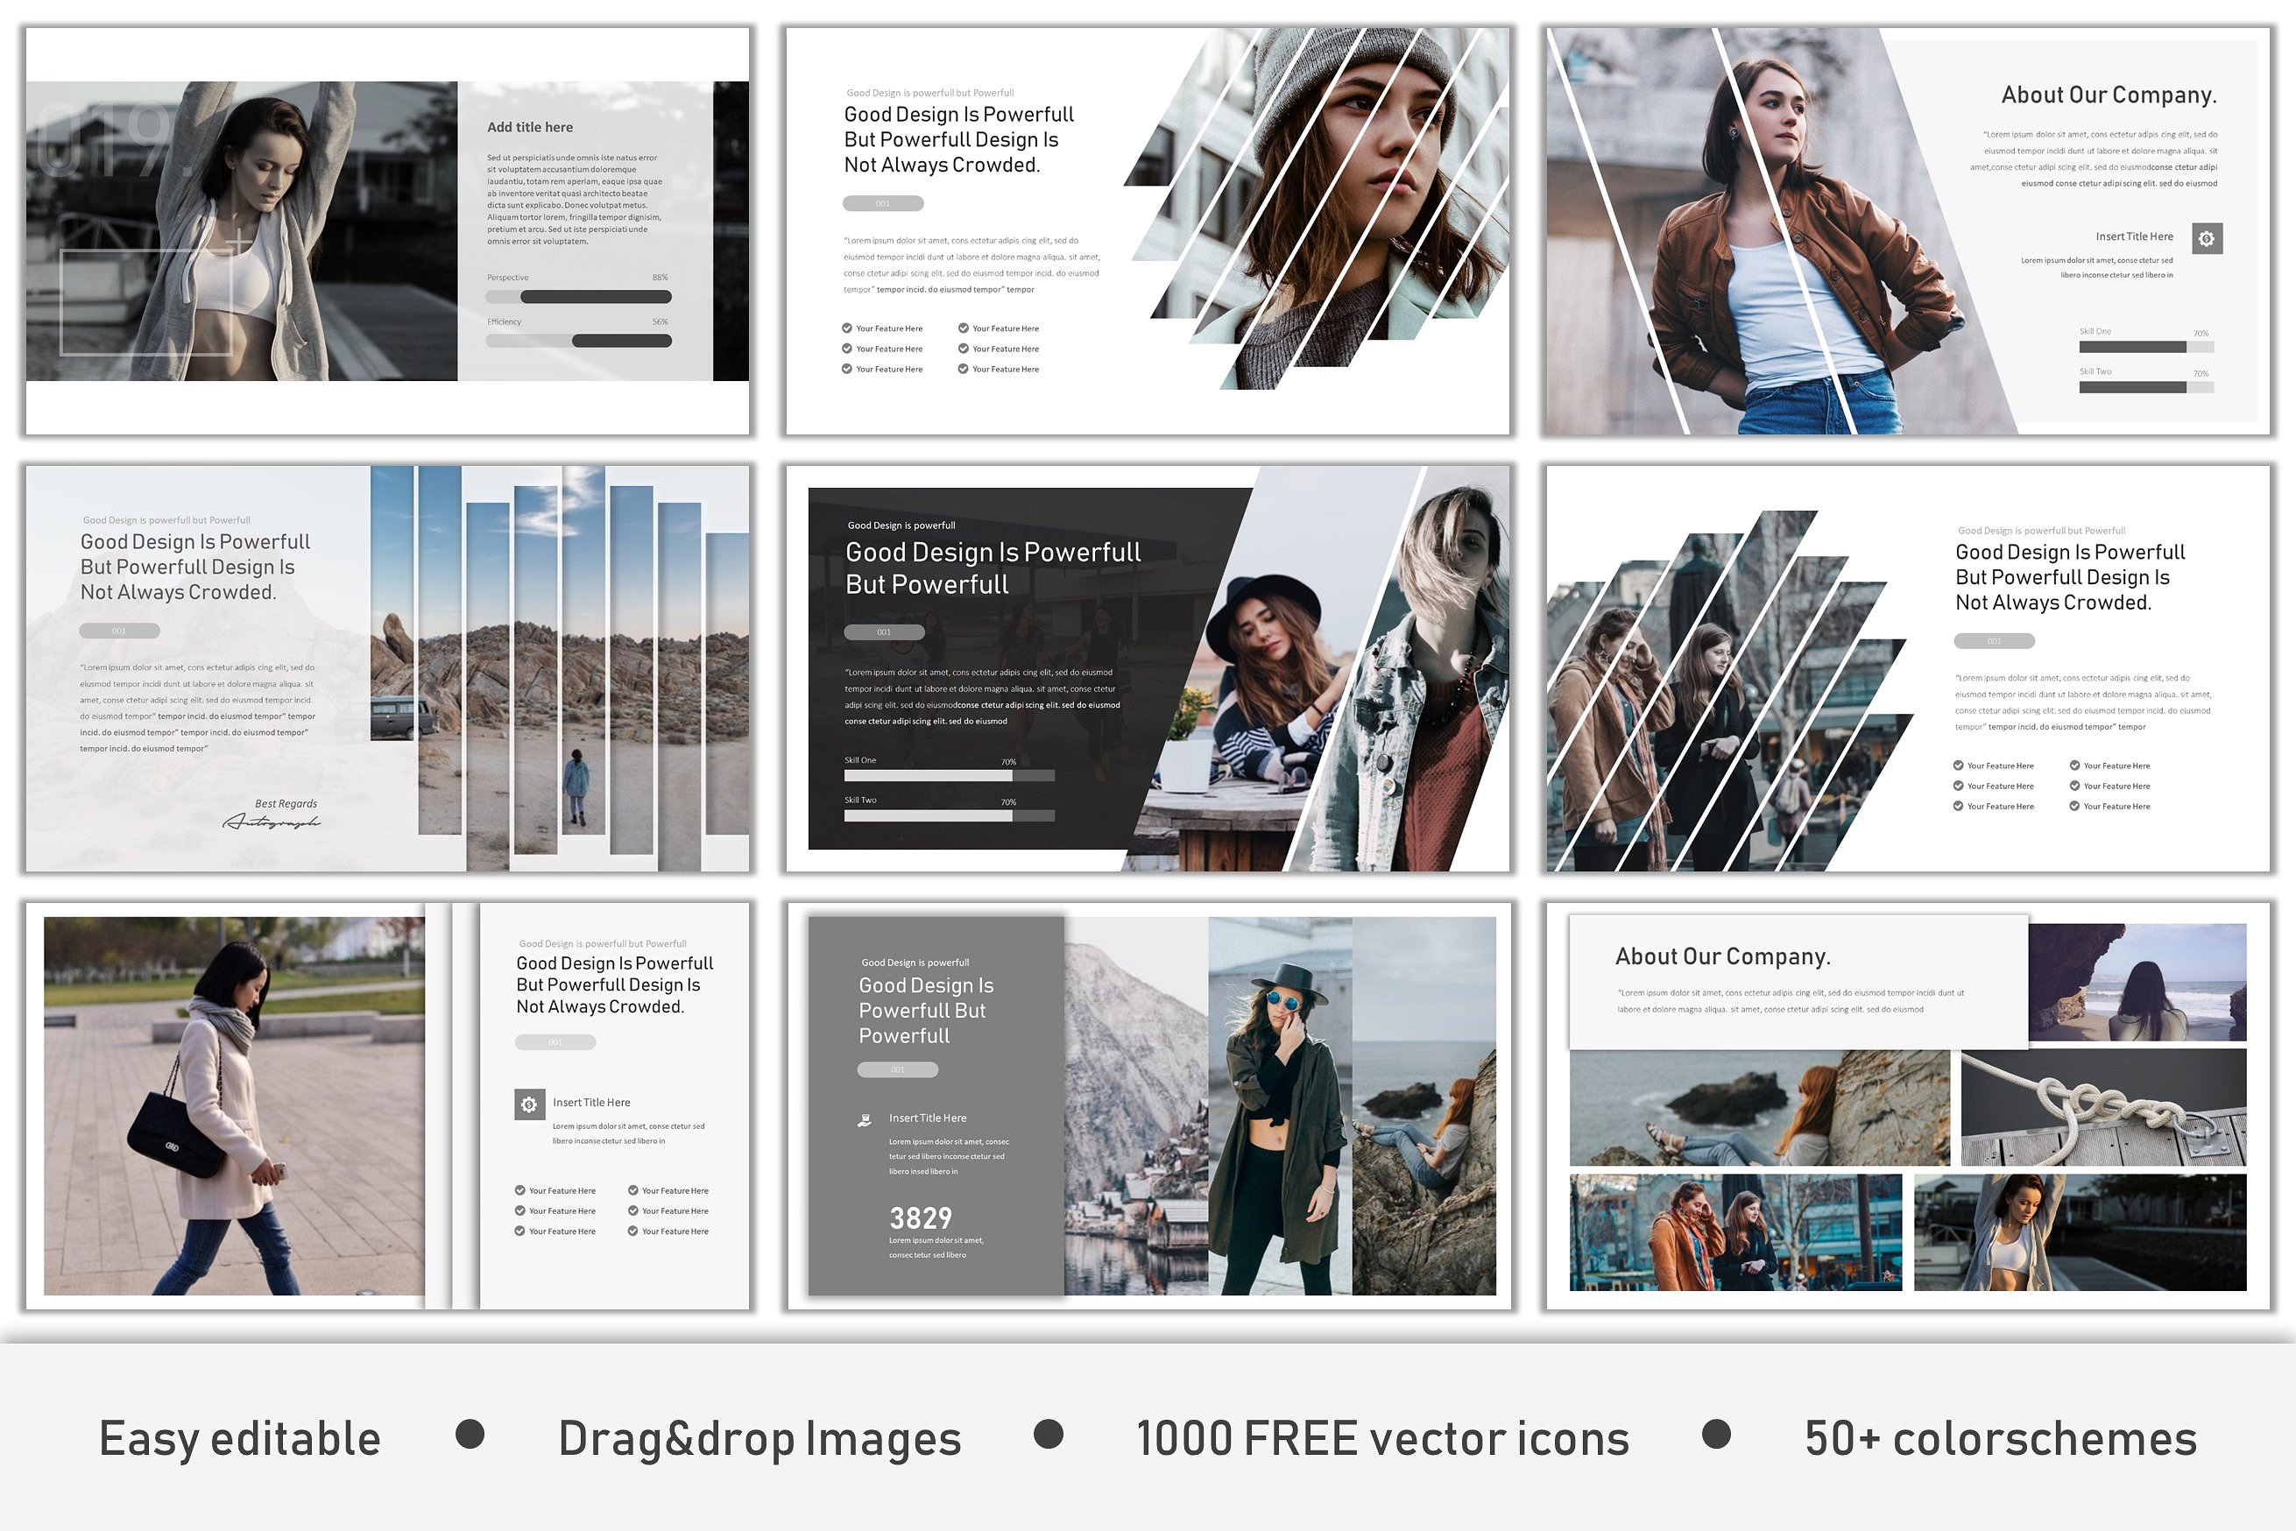The image size is (2296, 1531).
Task: Click the Autograph signature under Best Regards
Action: [x=272, y=822]
